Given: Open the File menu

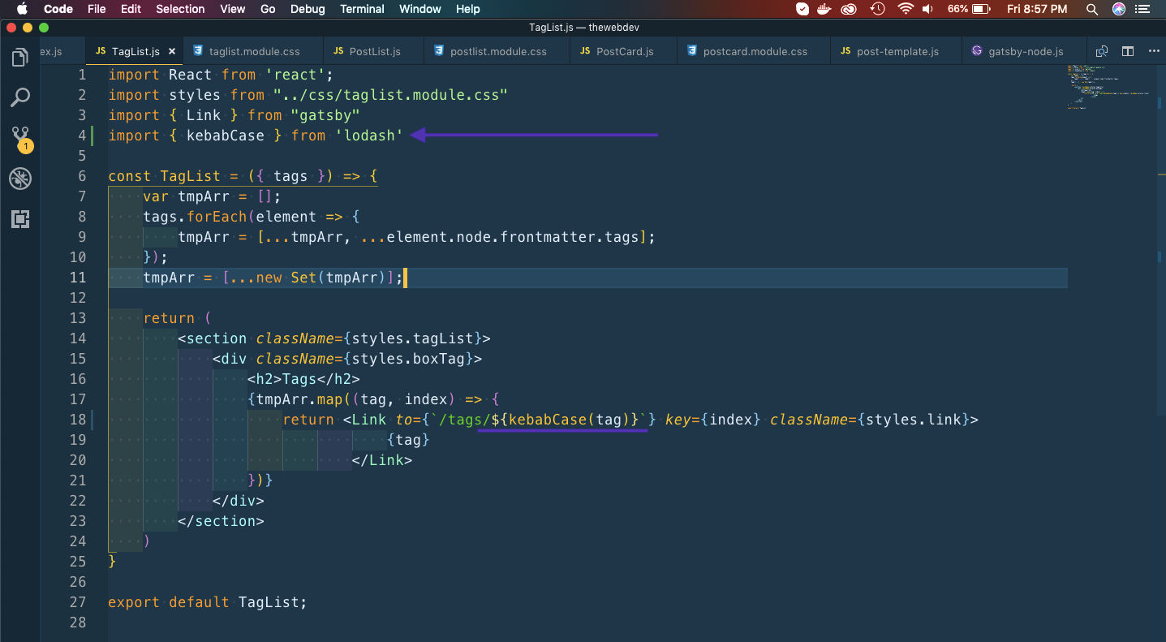Looking at the screenshot, I should [x=97, y=9].
